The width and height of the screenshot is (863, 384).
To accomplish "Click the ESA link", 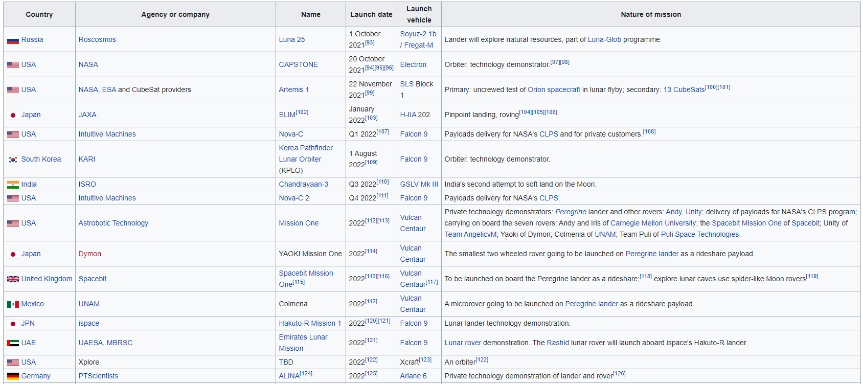I will pos(109,89).
